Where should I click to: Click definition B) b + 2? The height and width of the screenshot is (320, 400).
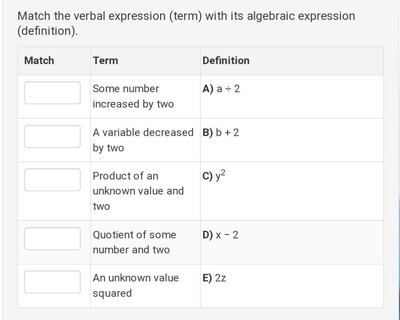point(221,133)
